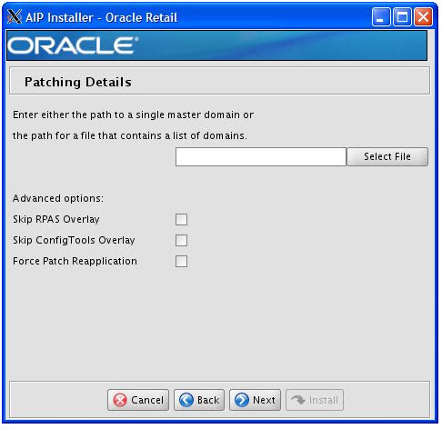442x429 pixels.
Task: Click the AIP Installer title bar text
Action: [x=101, y=17]
